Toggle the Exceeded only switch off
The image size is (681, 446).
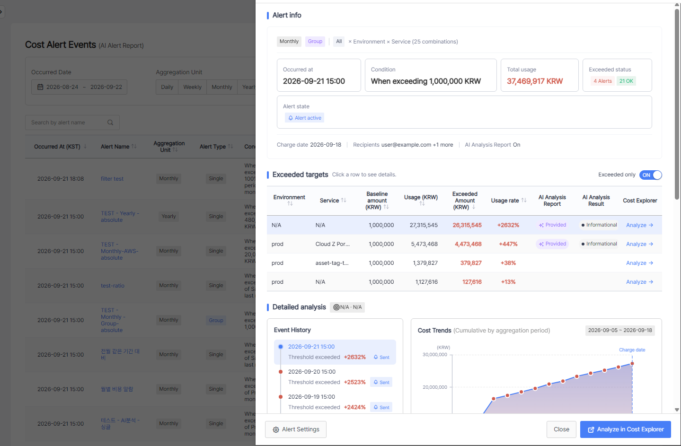coord(651,175)
